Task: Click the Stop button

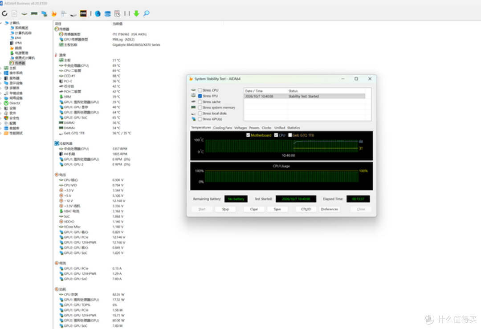Action: pos(225,209)
